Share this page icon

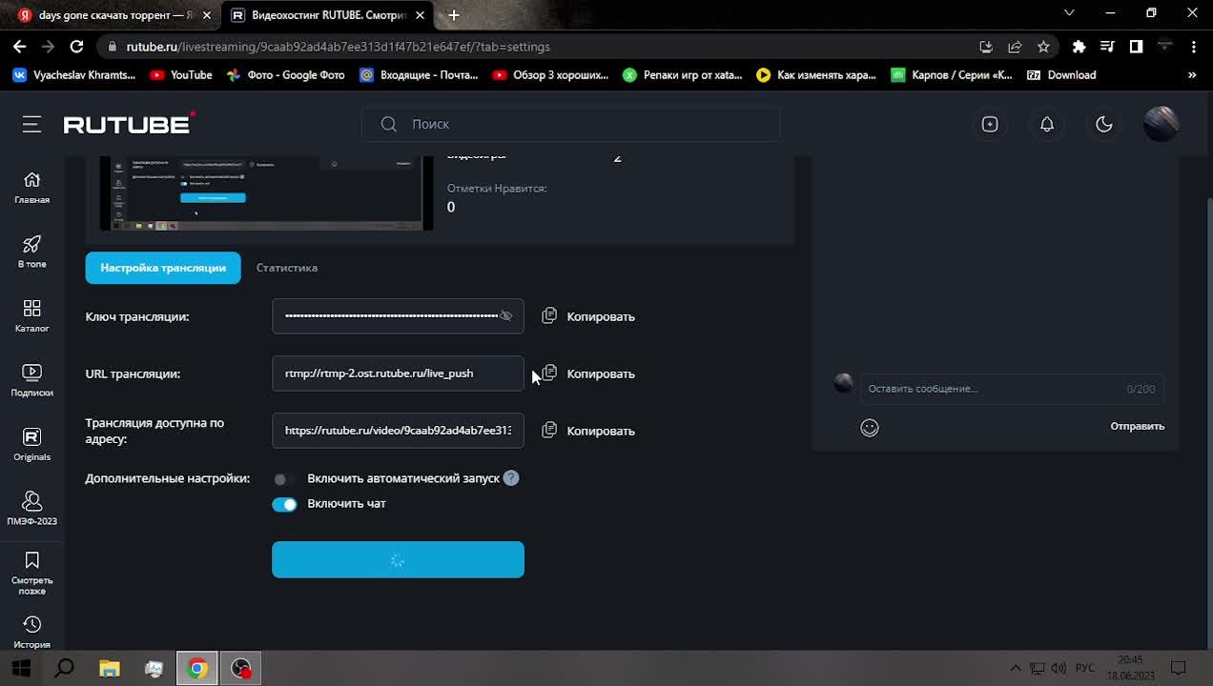[1015, 46]
